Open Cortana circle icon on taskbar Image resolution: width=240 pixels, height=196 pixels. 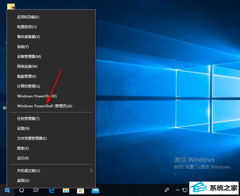[21, 190]
